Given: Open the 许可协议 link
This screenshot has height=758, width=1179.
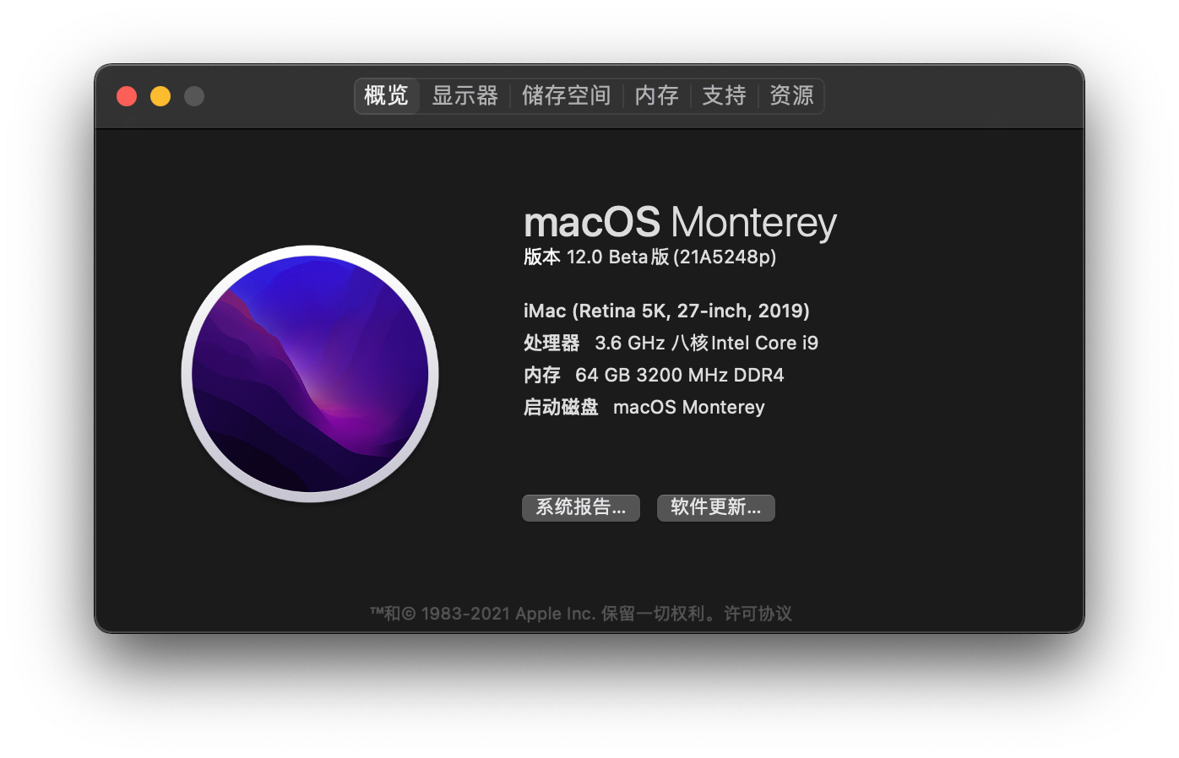Looking at the screenshot, I should [x=758, y=614].
